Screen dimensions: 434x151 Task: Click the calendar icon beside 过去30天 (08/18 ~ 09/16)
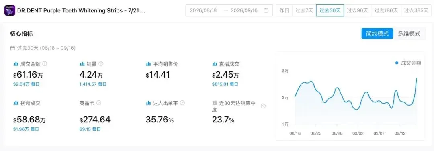click(12, 48)
